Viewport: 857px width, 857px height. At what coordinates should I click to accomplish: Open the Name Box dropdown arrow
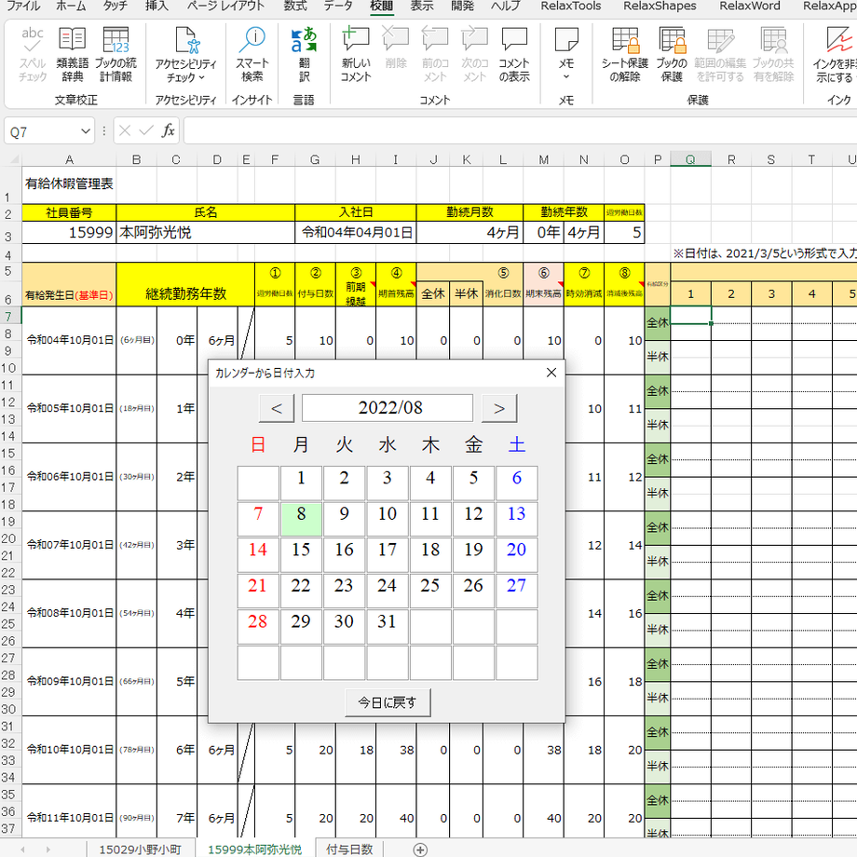click(86, 131)
